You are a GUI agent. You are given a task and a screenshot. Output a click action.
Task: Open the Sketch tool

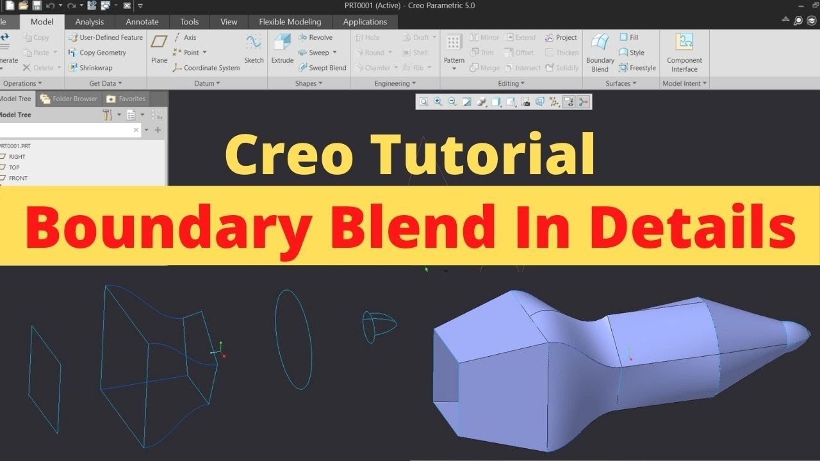click(x=254, y=49)
